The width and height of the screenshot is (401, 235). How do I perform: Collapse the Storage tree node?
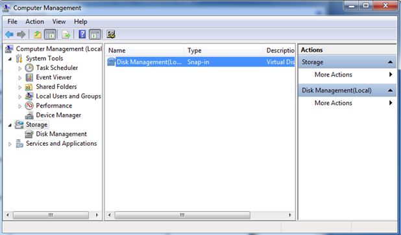pyautogui.click(x=10, y=125)
